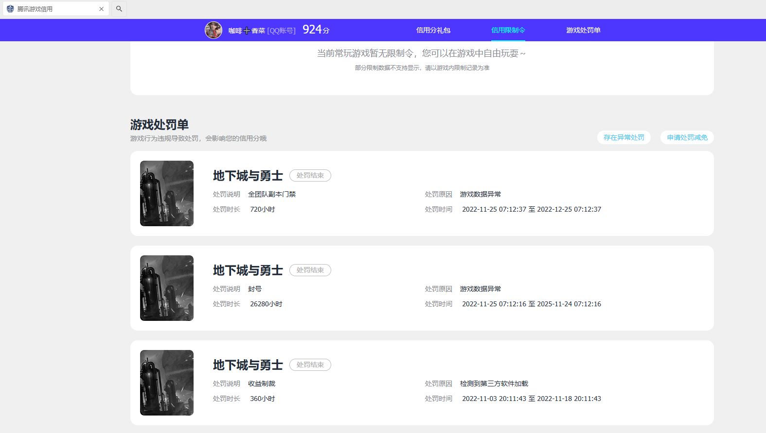766x433 pixels.
Task: Click the shield favicon of the 腾讯游戏信用 tab
Action: tap(10, 9)
